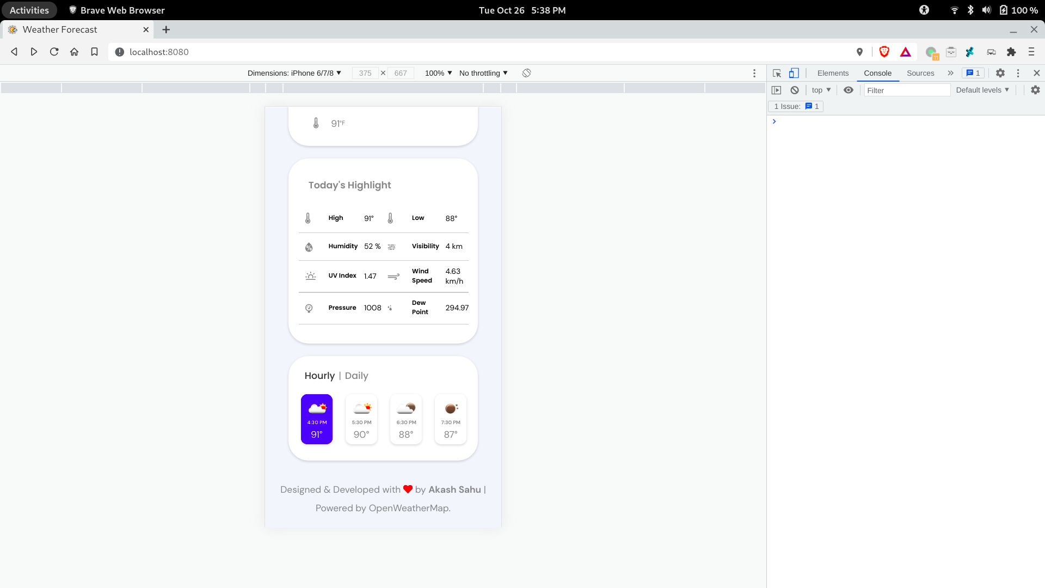Open DevTools settings gear
The image size is (1045, 588).
pos(1000,73)
